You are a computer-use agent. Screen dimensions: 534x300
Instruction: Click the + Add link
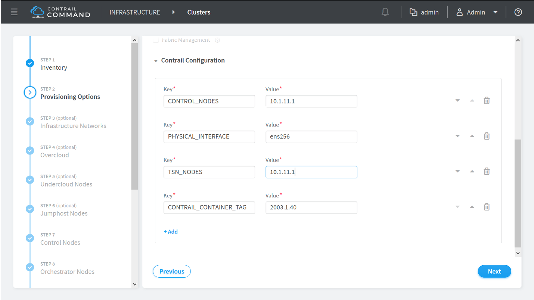(x=171, y=232)
